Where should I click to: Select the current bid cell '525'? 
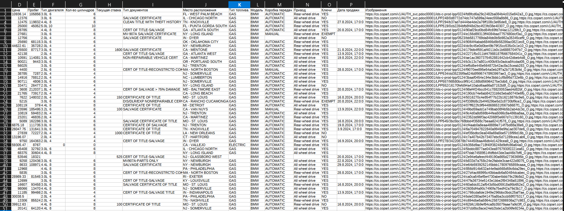(x=109, y=157)
